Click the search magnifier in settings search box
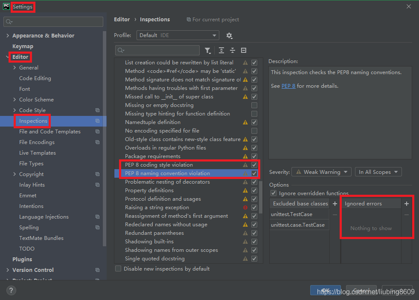The image size is (419, 300). pyautogui.click(x=9, y=22)
